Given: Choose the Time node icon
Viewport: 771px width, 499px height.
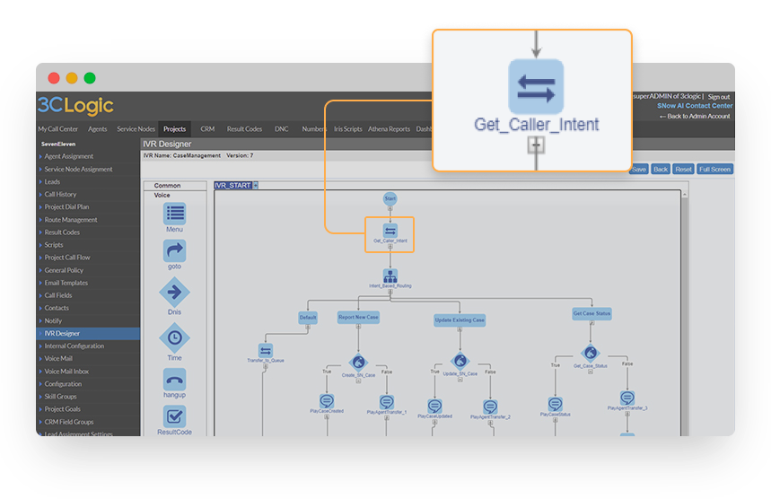Looking at the screenshot, I should tap(174, 337).
